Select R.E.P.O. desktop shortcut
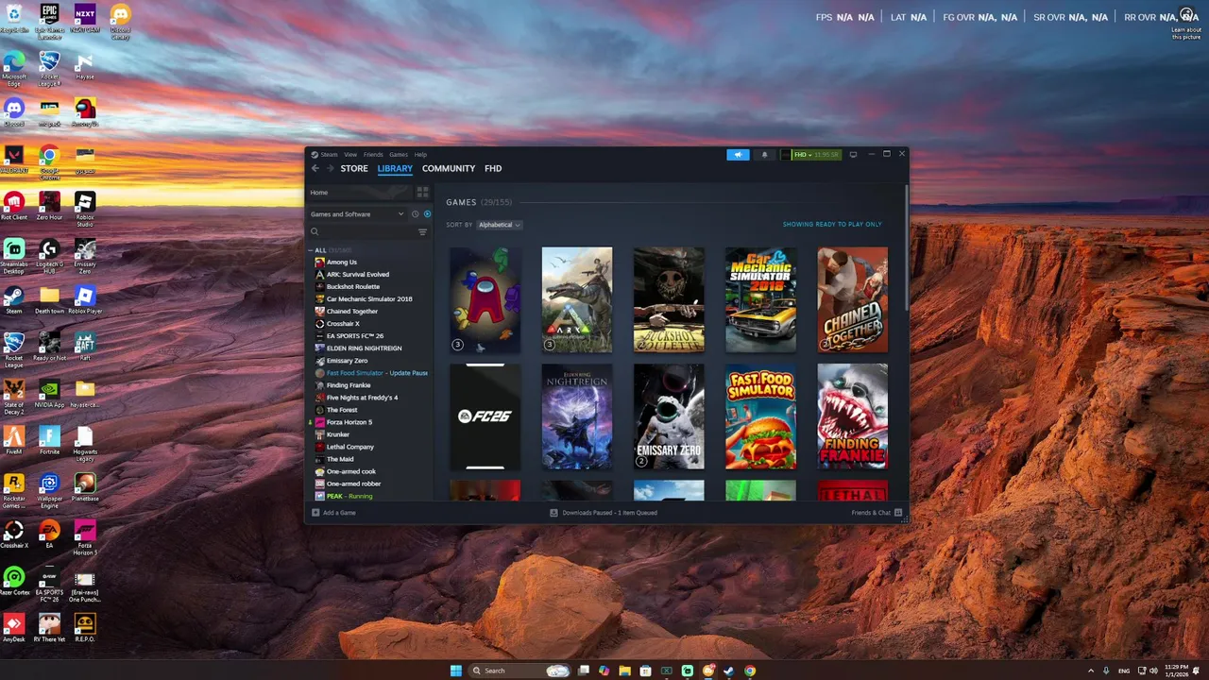This screenshot has width=1209, height=680. 85,628
